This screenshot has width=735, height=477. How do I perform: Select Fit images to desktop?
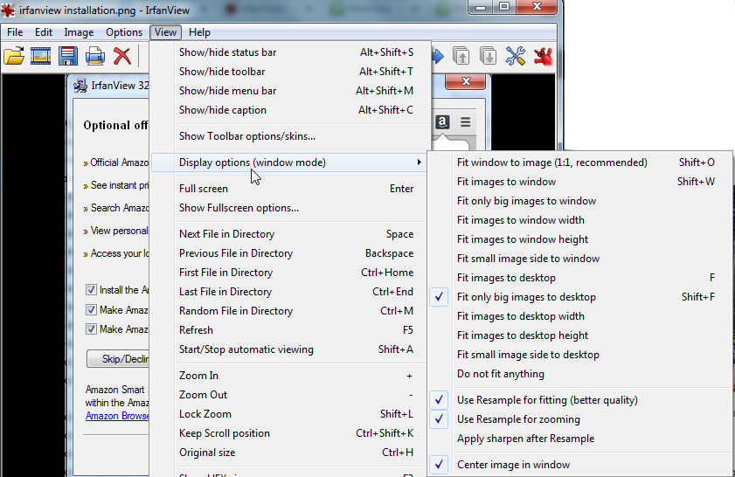tap(580, 278)
